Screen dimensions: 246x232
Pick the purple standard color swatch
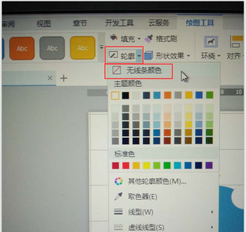(209, 165)
